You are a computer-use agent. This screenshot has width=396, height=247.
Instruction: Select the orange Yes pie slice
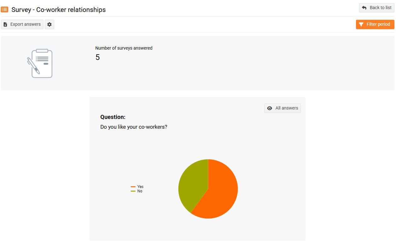click(221, 195)
